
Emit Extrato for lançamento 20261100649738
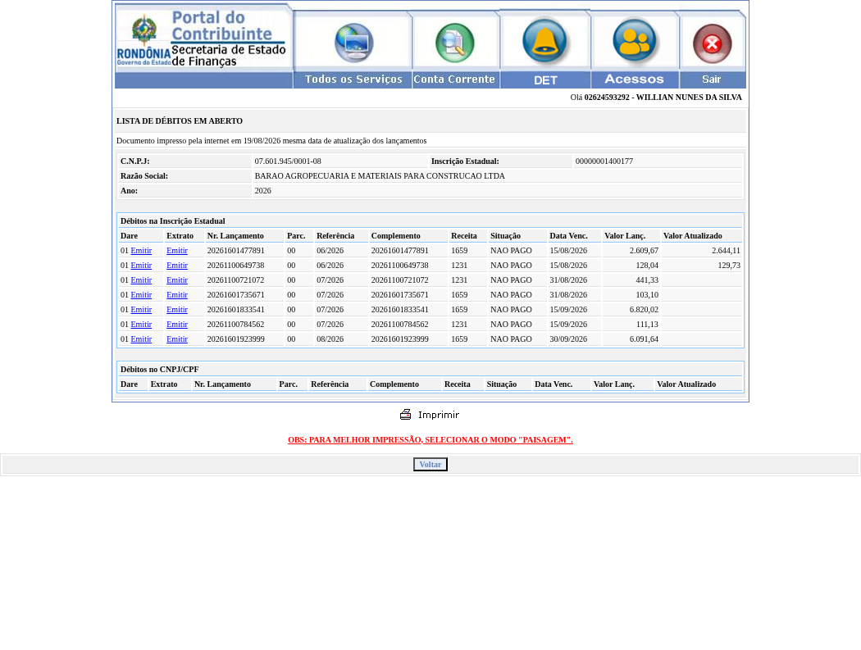tap(177, 265)
